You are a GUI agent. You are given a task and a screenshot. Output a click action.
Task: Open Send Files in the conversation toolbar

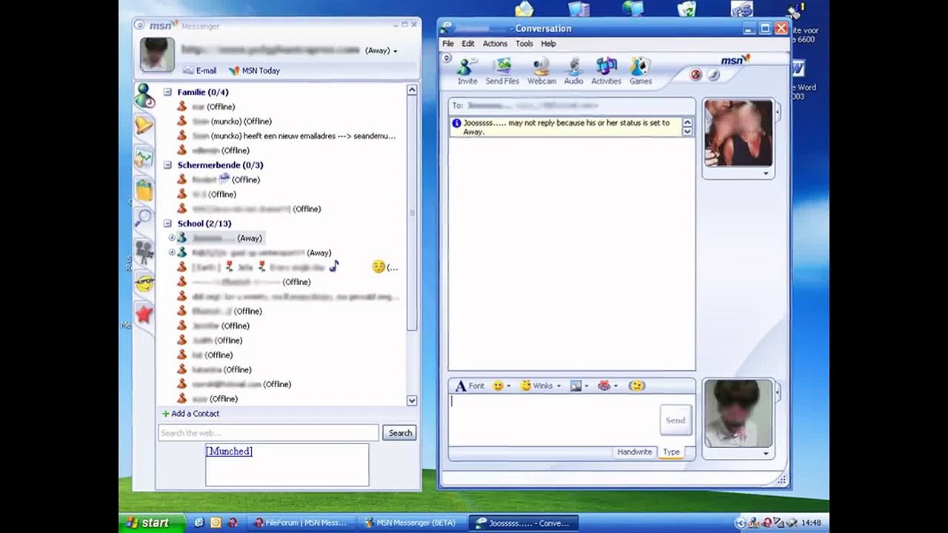click(502, 72)
